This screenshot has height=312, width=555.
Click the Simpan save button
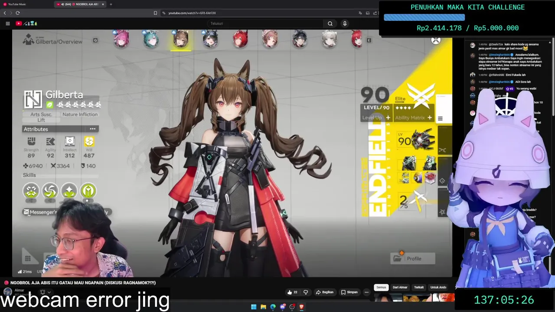(349, 292)
